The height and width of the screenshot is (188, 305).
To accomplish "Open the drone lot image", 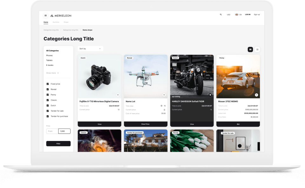I will pos(146,77).
